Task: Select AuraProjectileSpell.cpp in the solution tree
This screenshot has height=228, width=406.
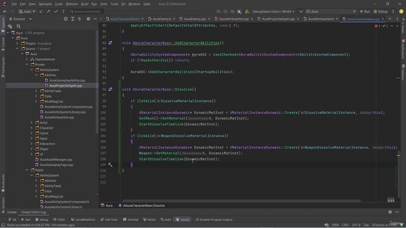Action: (65, 85)
